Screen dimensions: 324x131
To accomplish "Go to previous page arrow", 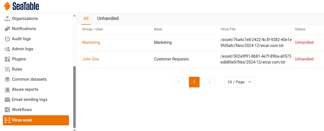I will (179, 82).
